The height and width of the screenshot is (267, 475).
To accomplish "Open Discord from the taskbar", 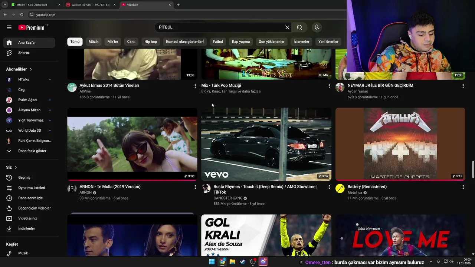I will tap(263, 262).
